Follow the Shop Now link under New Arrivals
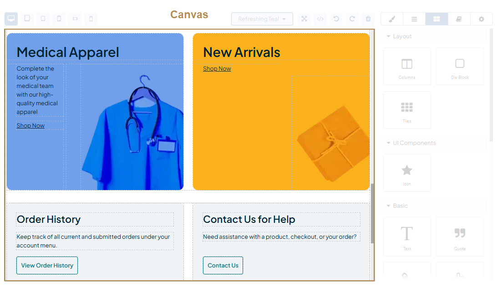Viewport: 497px width, 288px height. point(217,69)
